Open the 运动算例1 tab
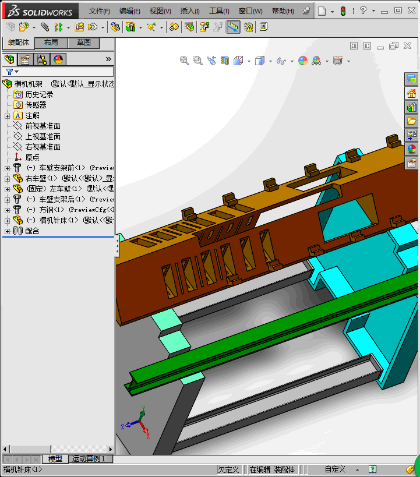Viewport: 420px width, 477px height. click(x=89, y=459)
